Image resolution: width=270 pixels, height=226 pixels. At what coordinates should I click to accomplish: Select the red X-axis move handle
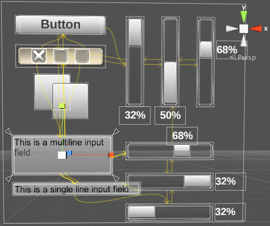click(111, 155)
